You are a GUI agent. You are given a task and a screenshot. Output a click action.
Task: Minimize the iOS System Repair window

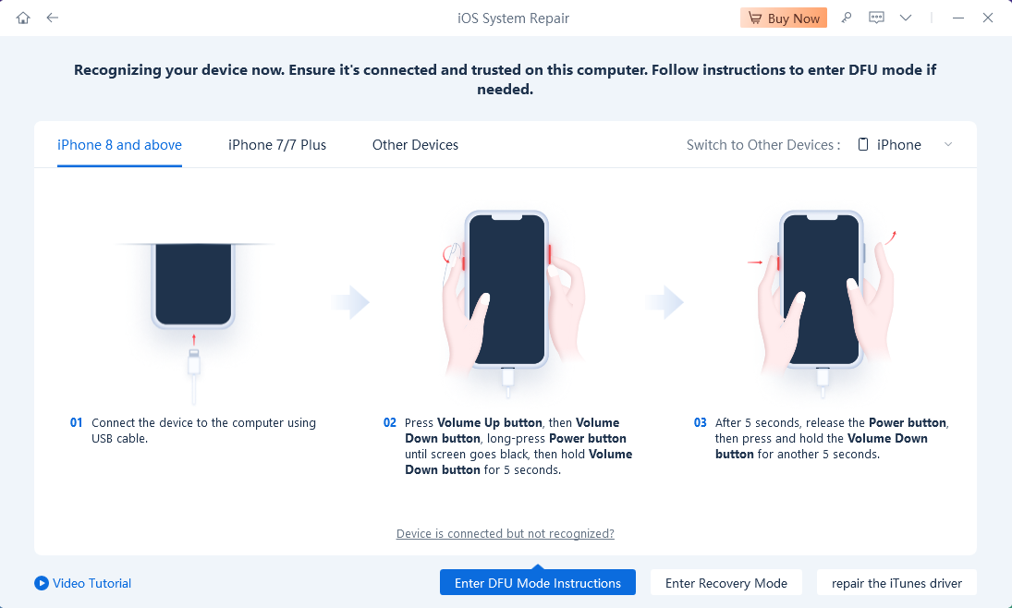958,18
